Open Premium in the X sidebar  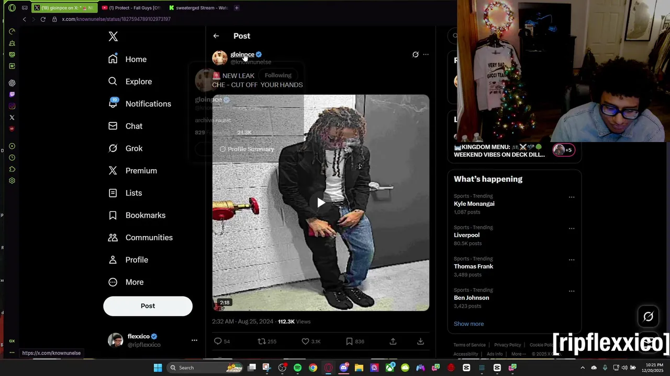click(132, 170)
